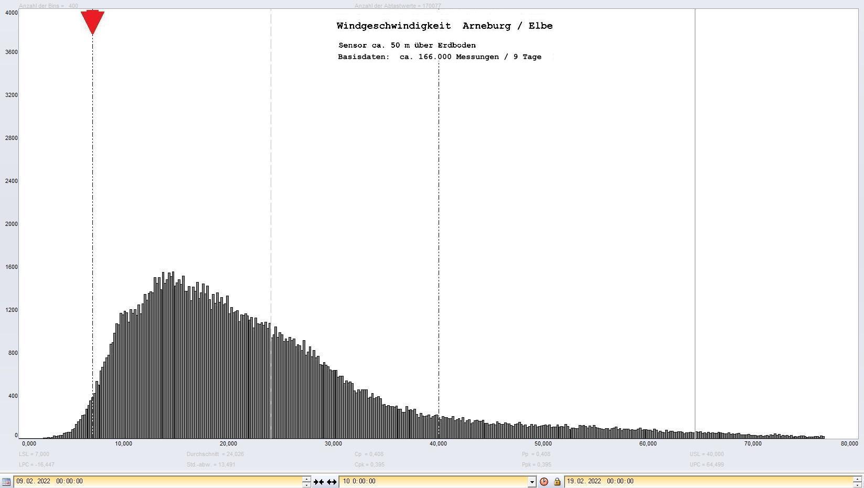Click the 'USL = 40,000' statistic
The image size is (864, 488).
pyautogui.click(x=707, y=454)
